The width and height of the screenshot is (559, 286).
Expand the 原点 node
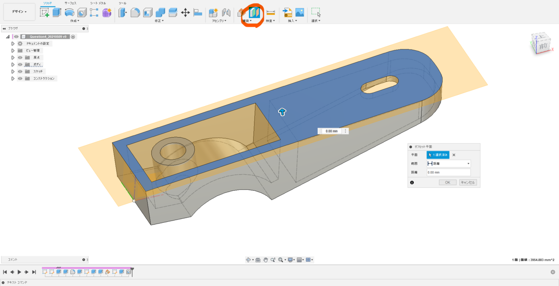[x=13, y=57]
